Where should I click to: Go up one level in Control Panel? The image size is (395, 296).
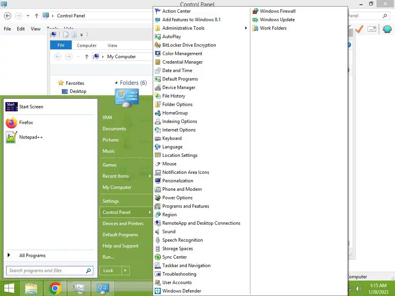(37, 15)
